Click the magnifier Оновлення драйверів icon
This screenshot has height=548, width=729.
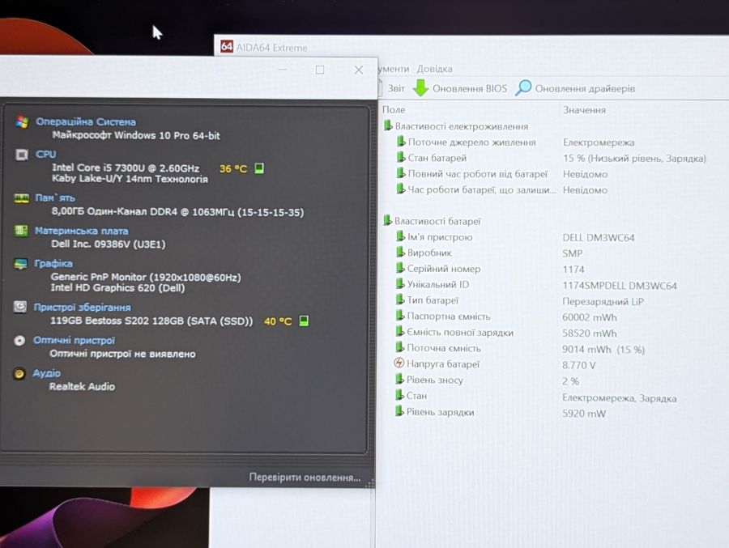523,87
